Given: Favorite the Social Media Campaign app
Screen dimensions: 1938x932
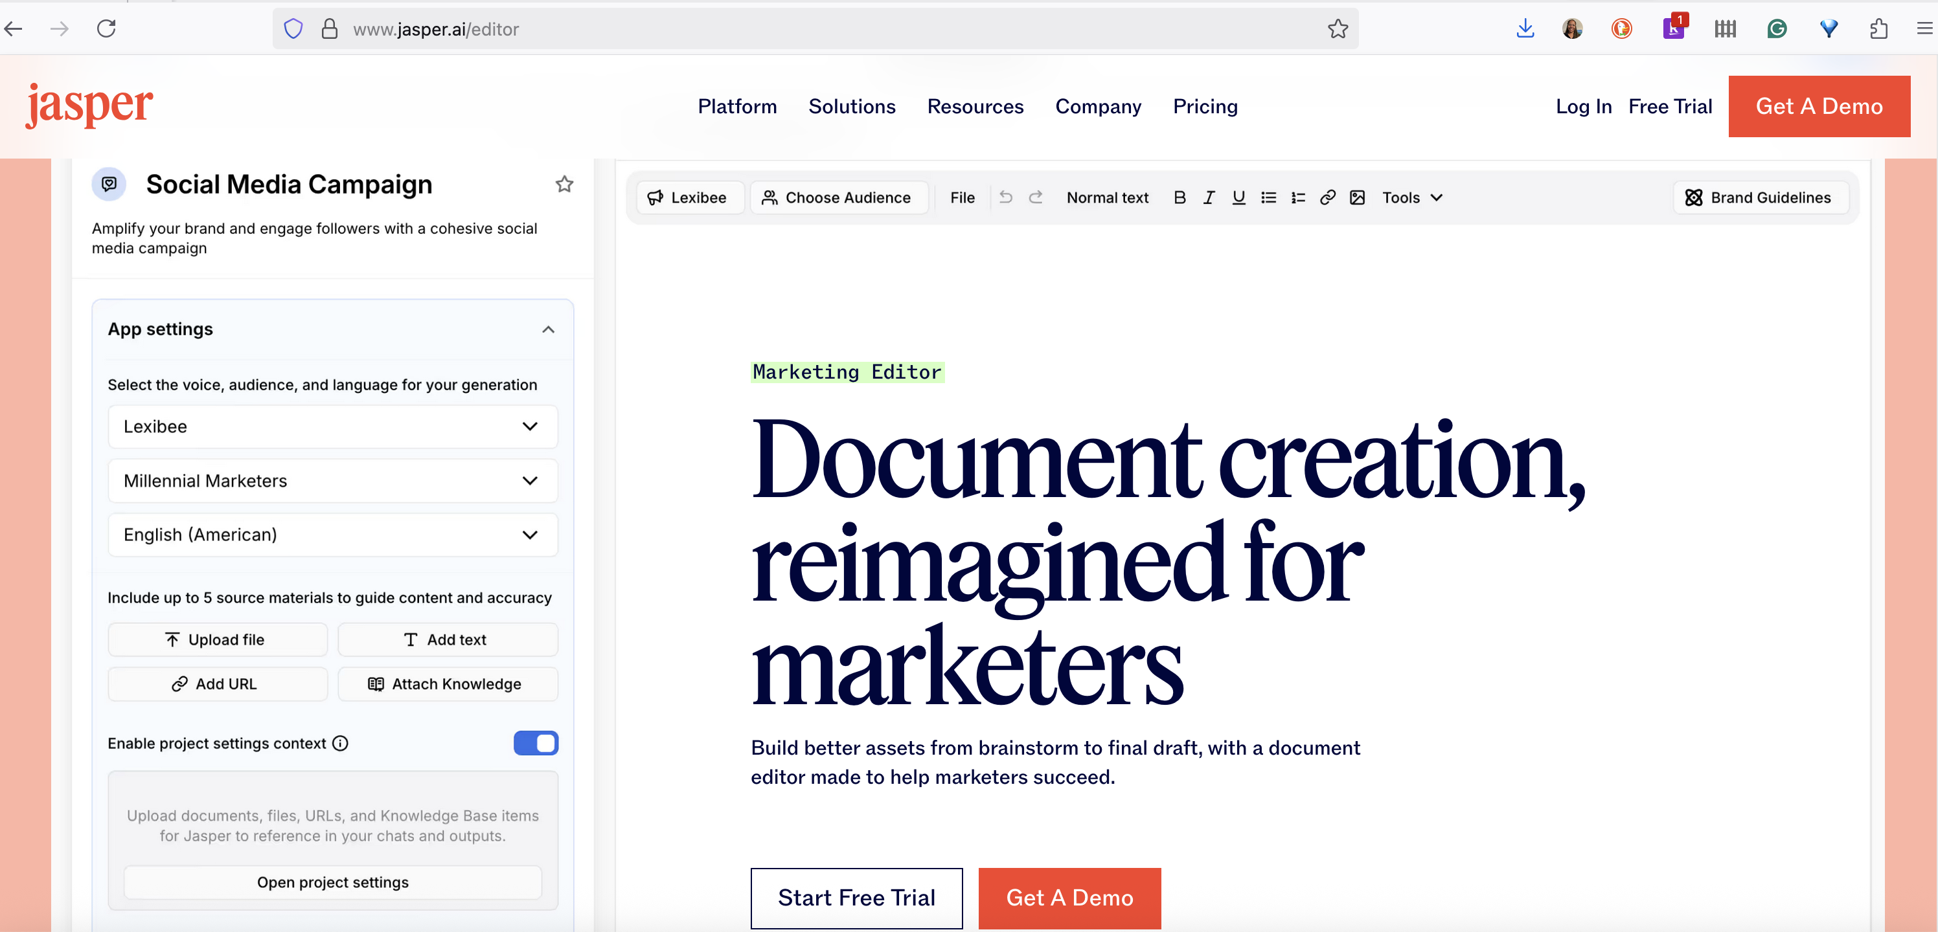Looking at the screenshot, I should (564, 184).
